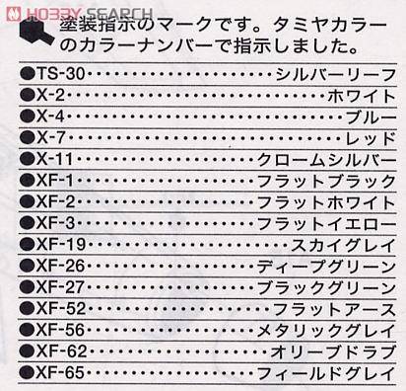The height and width of the screenshot is (391, 406).
Task: Select the XF-2 color code
Action: point(55,201)
